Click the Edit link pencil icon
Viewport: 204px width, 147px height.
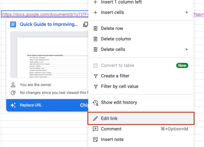click(x=95, y=118)
